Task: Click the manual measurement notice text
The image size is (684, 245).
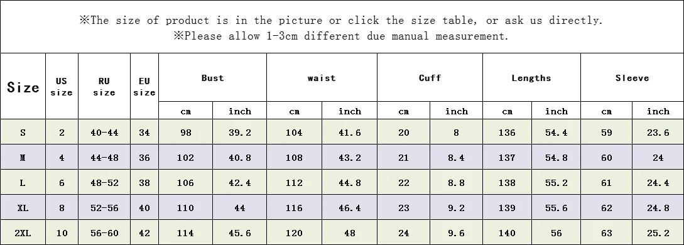Action: pos(341,36)
